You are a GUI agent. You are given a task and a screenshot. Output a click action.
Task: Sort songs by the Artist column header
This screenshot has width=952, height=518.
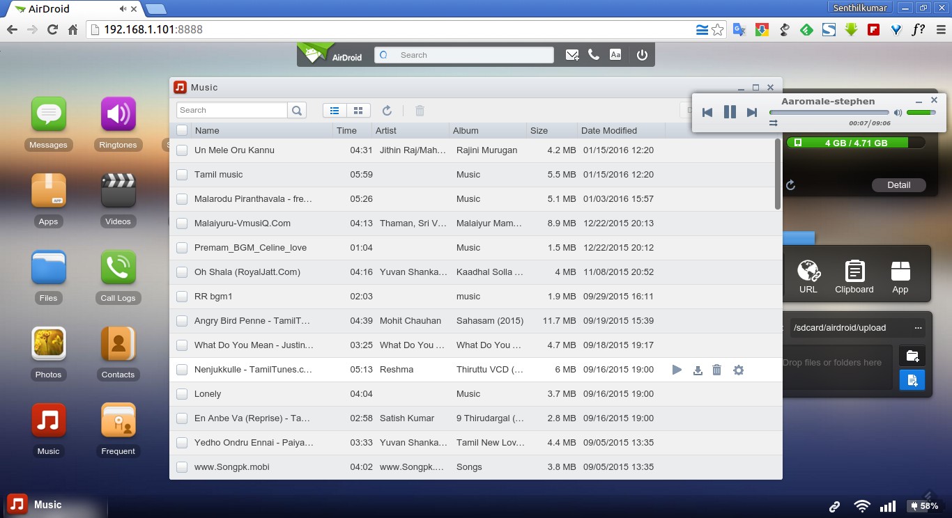[386, 130]
